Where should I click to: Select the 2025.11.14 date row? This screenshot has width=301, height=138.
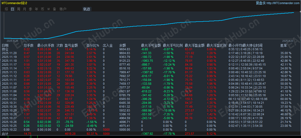click(9, 68)
